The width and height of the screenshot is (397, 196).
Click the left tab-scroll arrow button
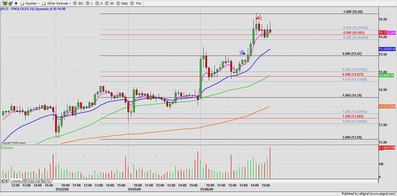pos(3,181)
